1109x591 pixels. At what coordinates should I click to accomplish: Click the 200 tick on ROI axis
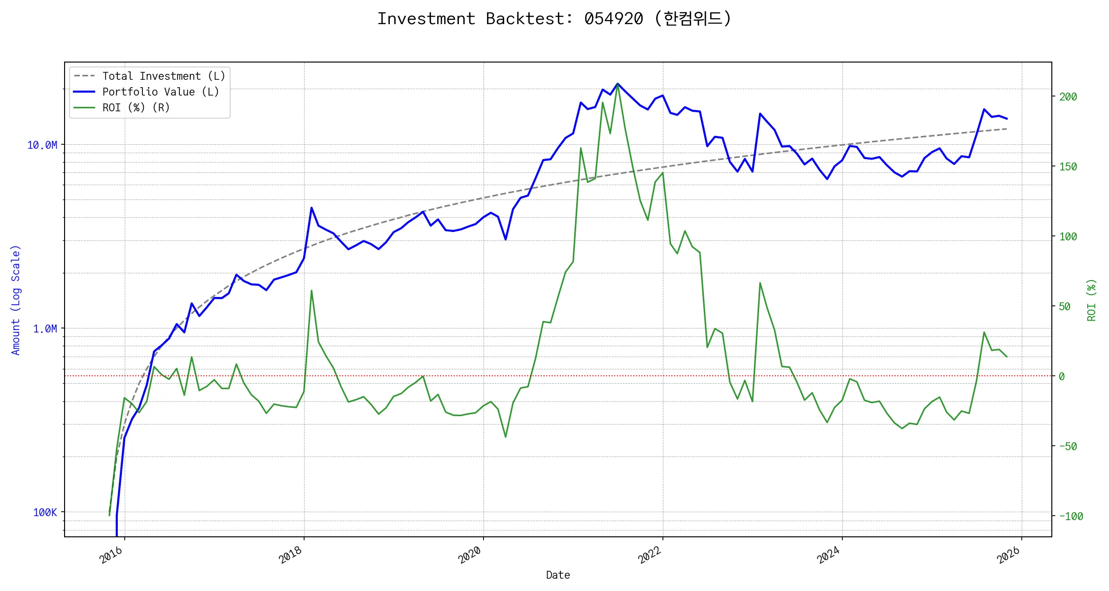point(1068,97)
